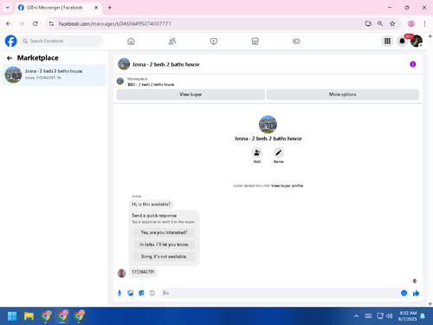Open the Video (Watch) icon
The width and height of the screenshot is (433, 325).
click(x=214, y=42)
